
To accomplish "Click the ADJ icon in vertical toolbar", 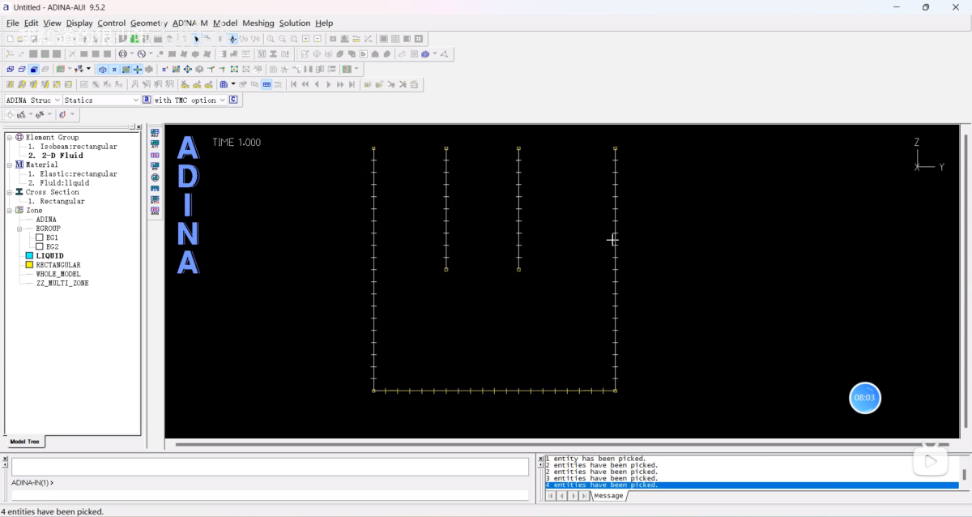I will point(155,133).
